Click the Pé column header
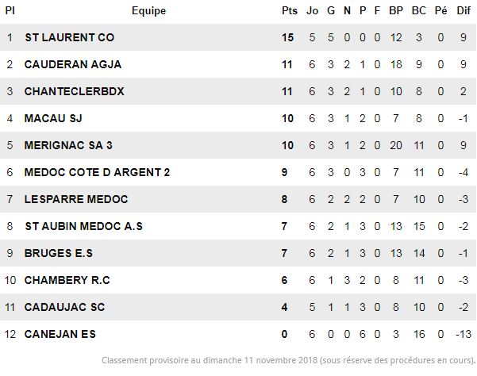The height and width of the screenshot is (376, 477). click(440, 10)
